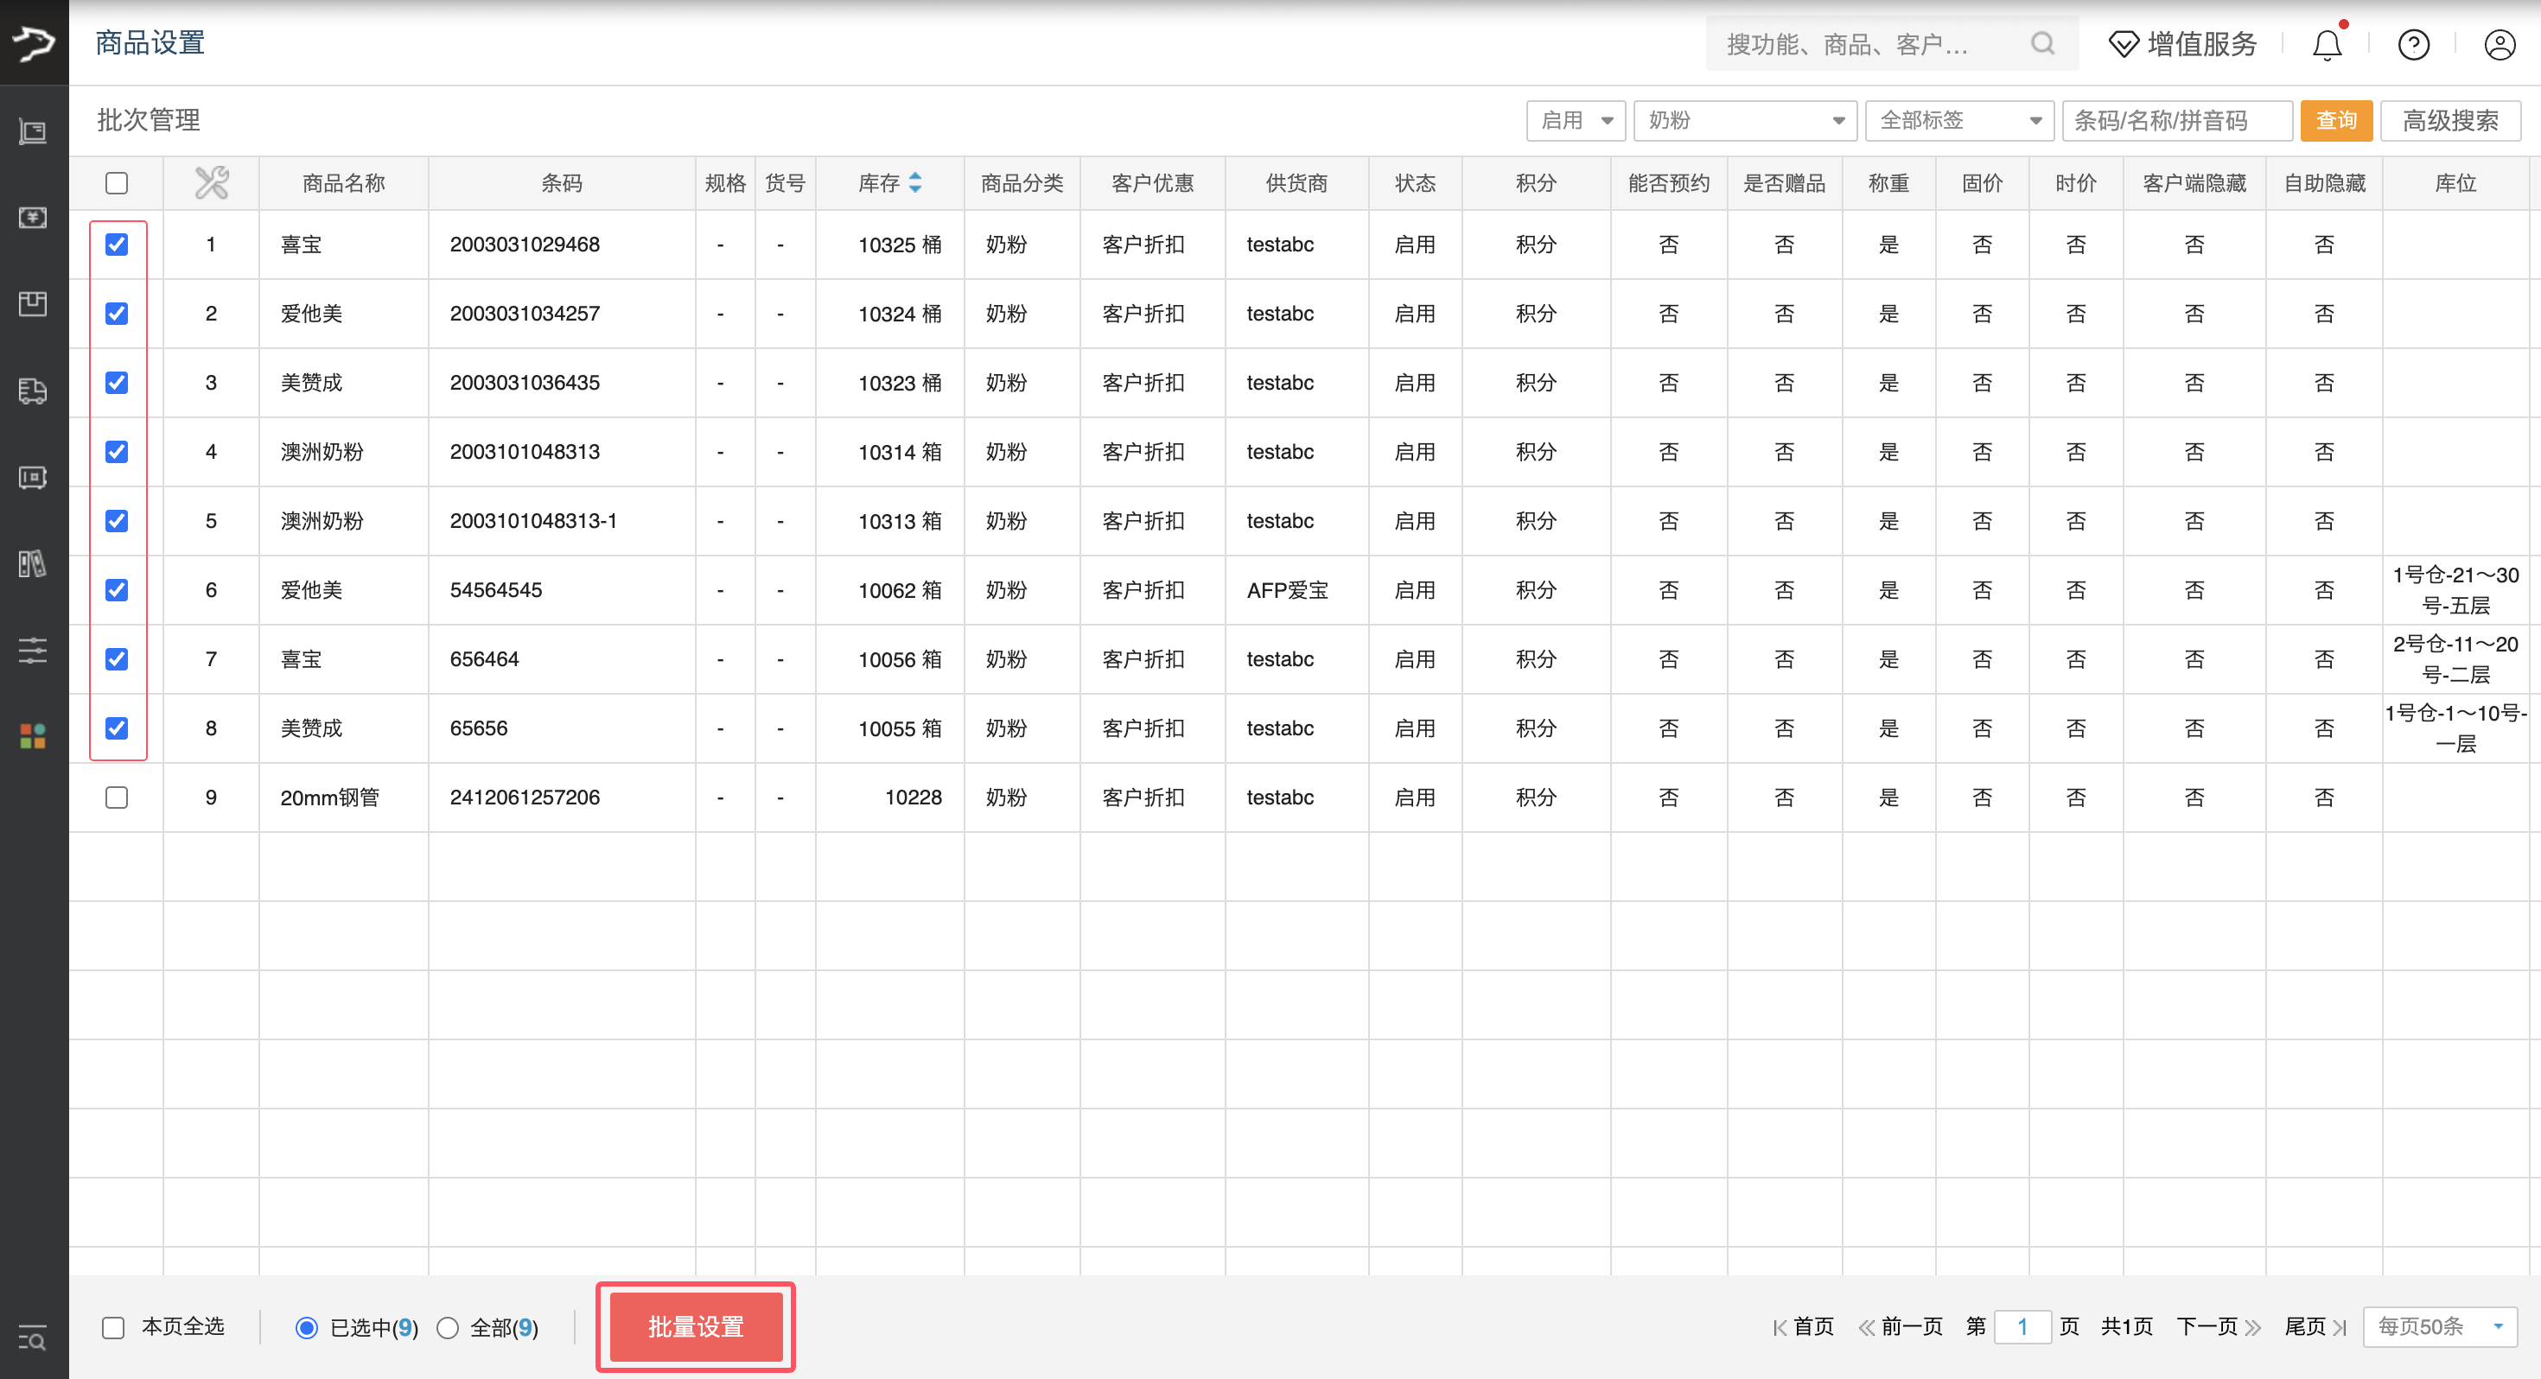2541x1379 pixels.
Task: Open the inventory box sidebar icon
Action: click(x=33, y=304)
